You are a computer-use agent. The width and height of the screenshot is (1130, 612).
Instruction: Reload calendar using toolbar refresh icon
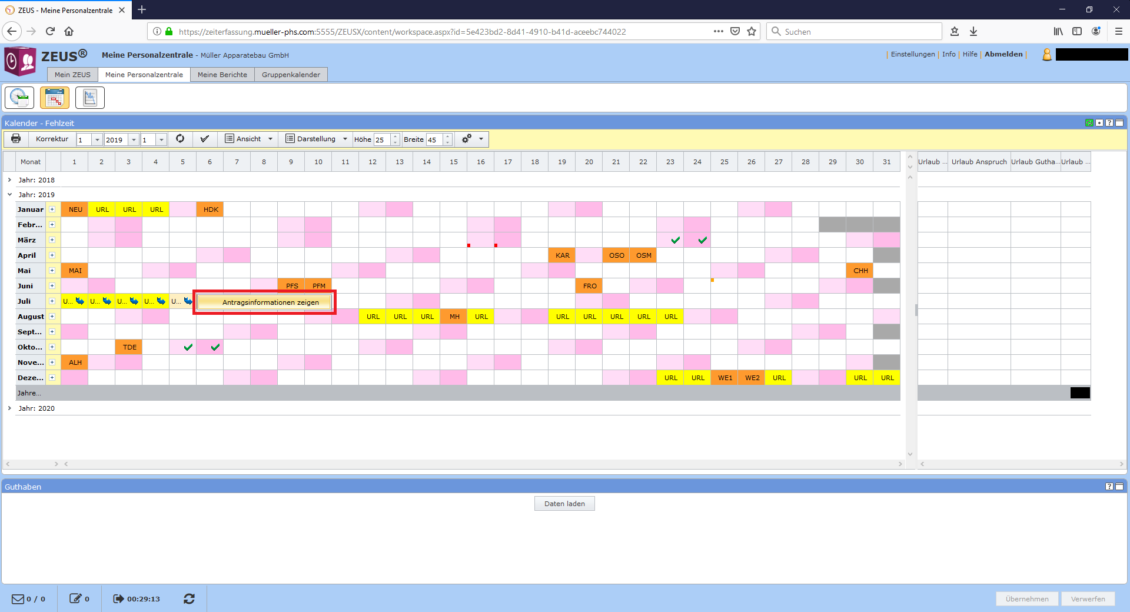pos(180,139)
